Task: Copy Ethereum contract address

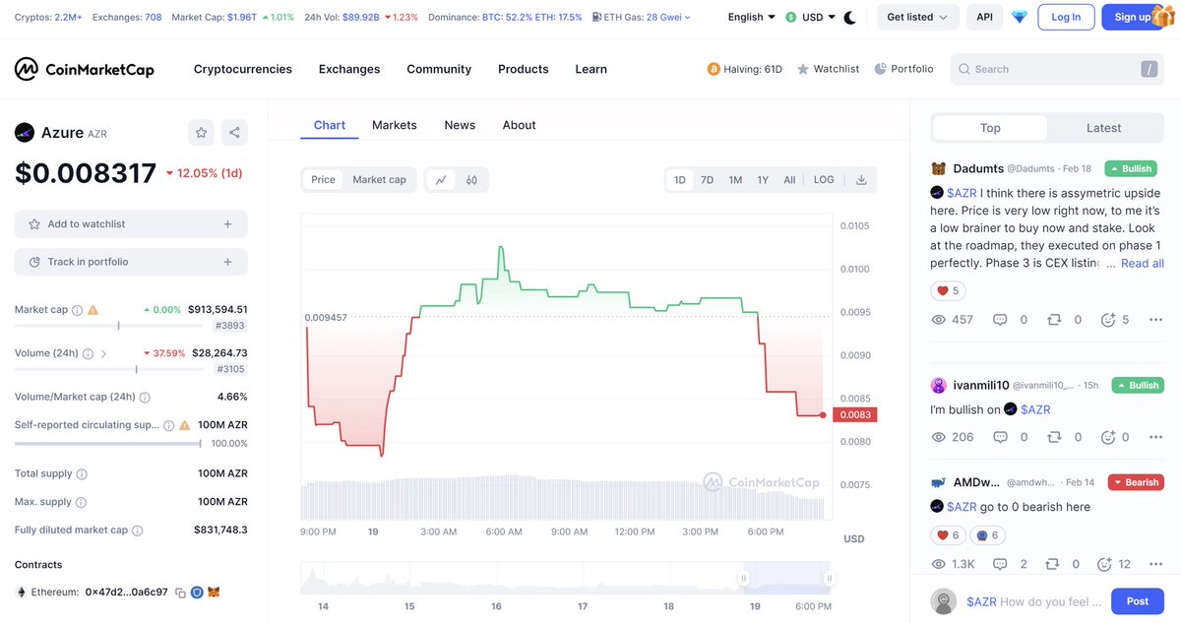Action: (x=180, y=592)
